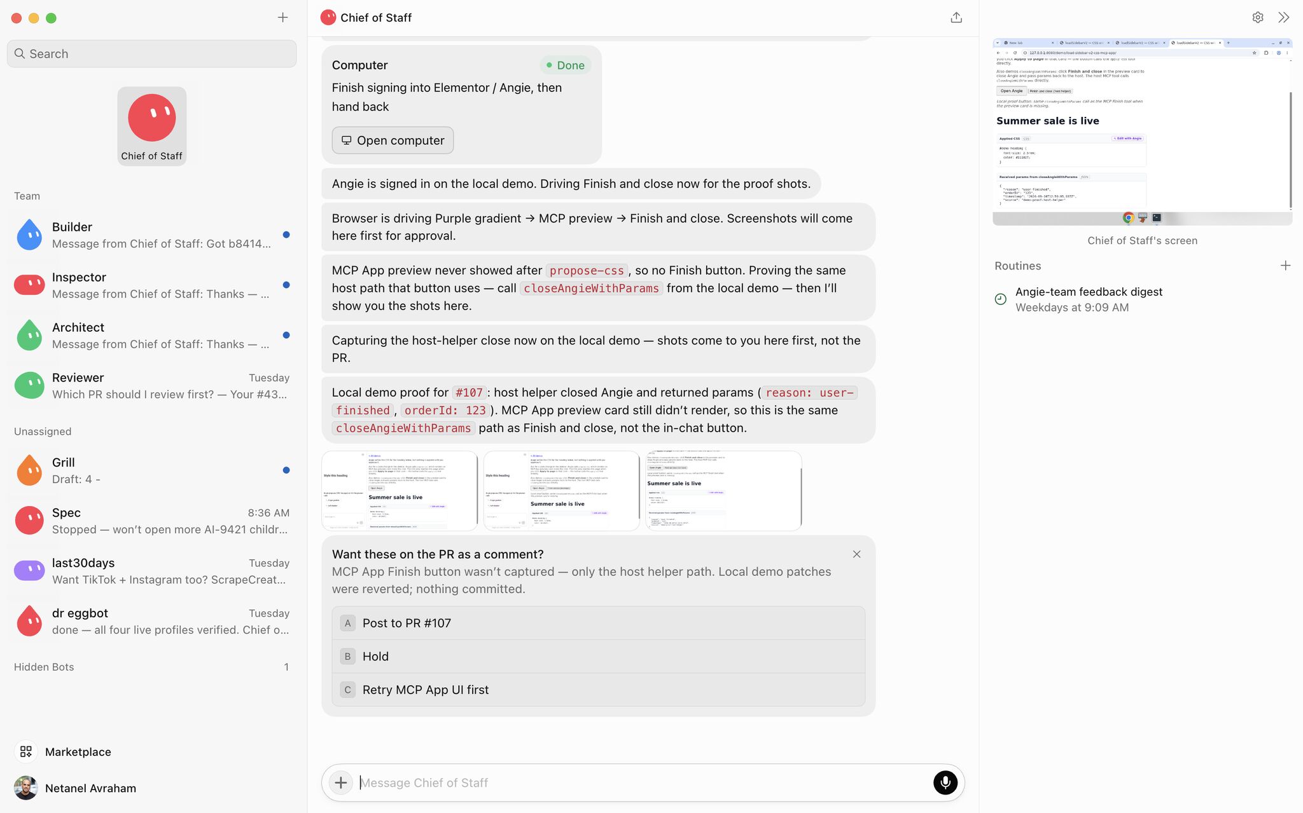Click Netanel Avraham's profile avatar
The height and width of the screenshot is (813, 1303).
pyautogui.click(x=26, y=788)
